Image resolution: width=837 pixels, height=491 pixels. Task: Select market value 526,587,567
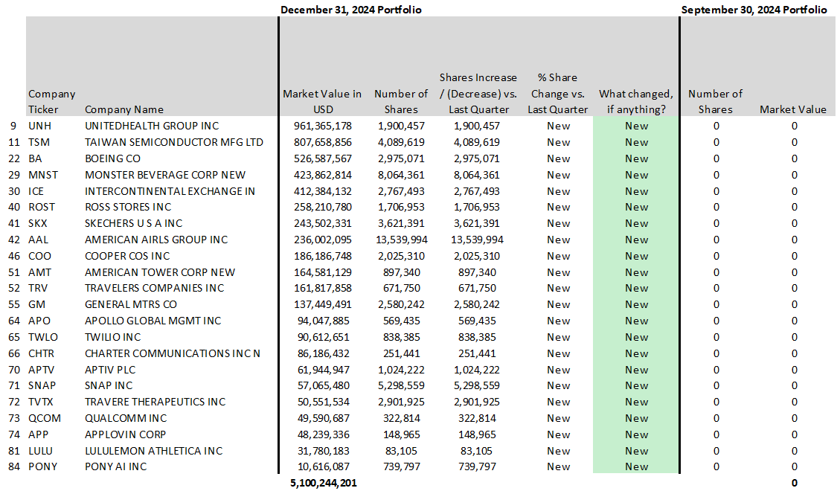[322, 158]
